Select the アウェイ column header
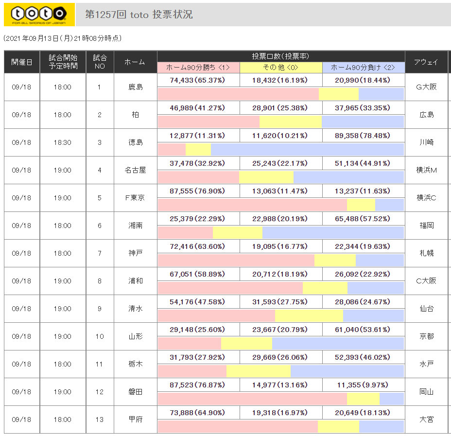The image size is (451, 437). pos(426,62)
